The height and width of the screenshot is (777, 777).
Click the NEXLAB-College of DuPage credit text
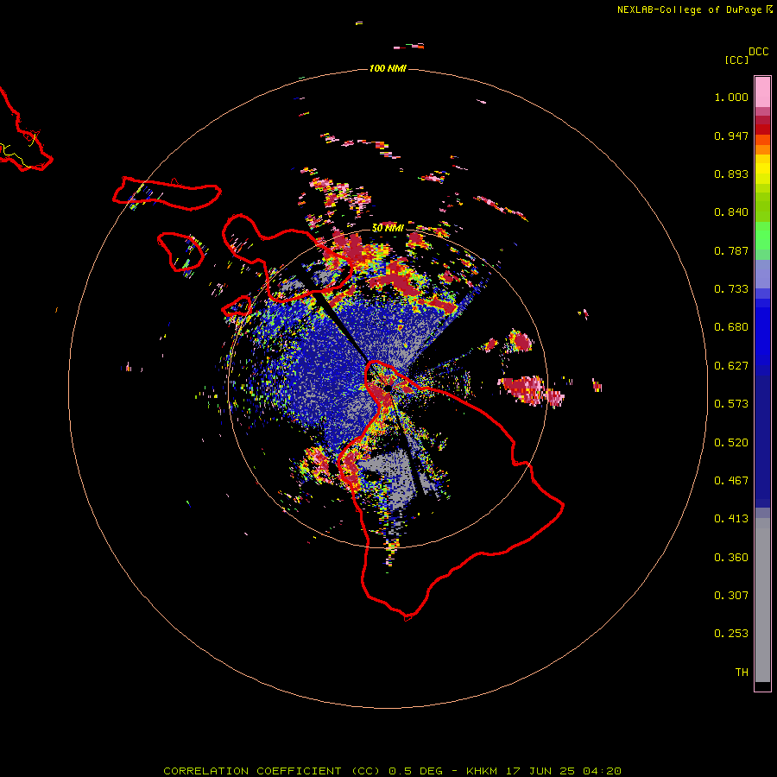coord(690,9)
